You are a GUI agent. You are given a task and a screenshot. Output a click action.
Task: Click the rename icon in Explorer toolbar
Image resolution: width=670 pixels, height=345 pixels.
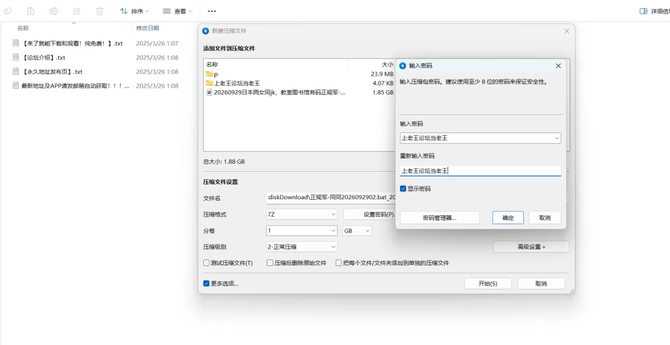(54, 11)
